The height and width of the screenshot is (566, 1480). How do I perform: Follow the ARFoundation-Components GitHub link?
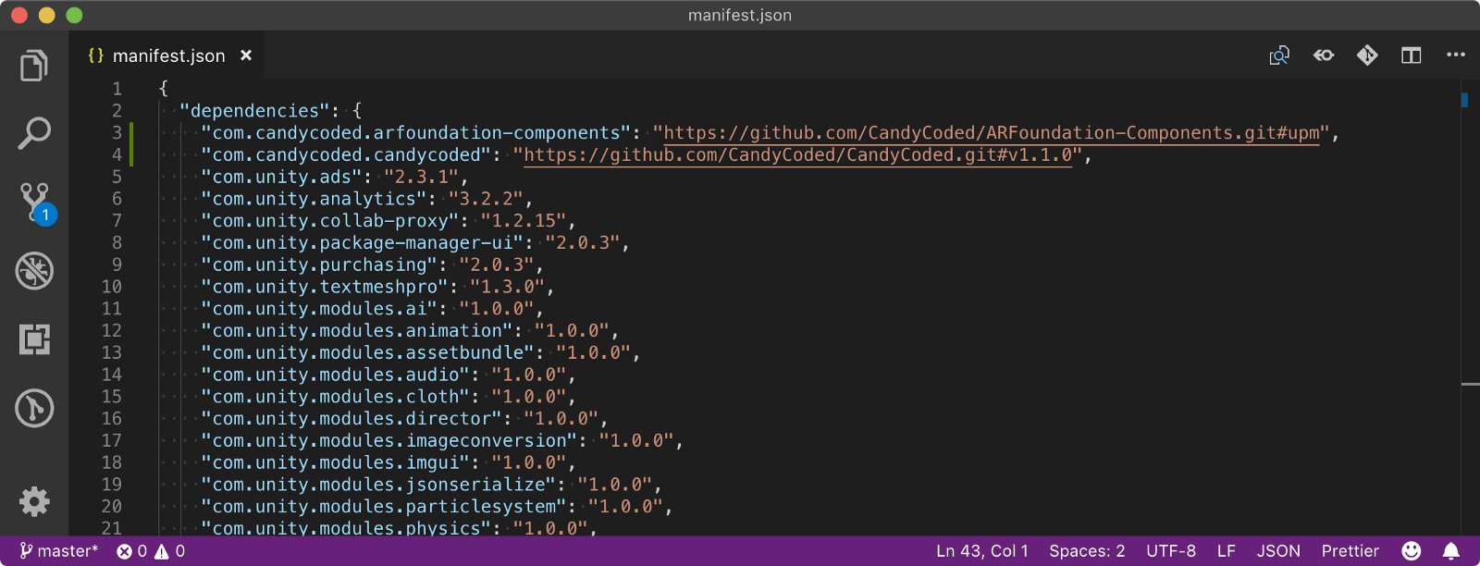pyautogui.click(x=992, y=133)
